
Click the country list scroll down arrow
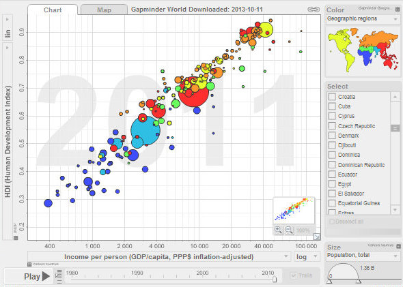(395, 210)
